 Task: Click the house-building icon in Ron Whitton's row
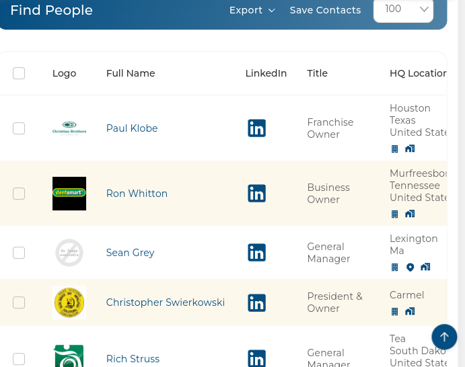pos(410,214)
